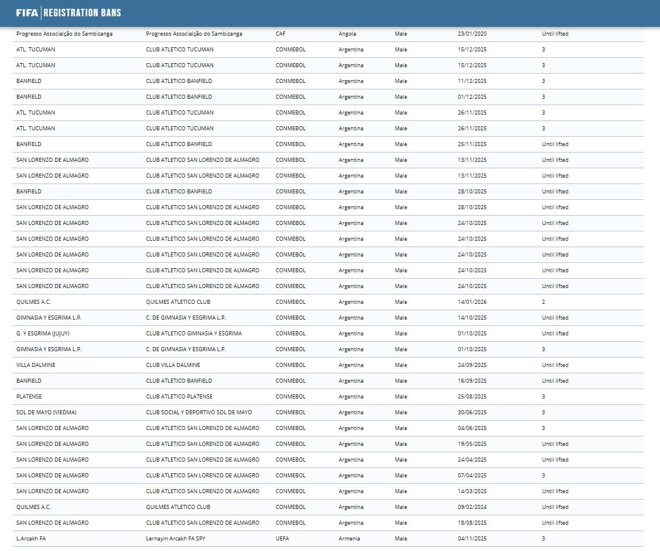Image resolution: width=660 pixels, height=551 pixels.
Task: Select the Progresso Associação do Sambizanga row
Action: 64,34
